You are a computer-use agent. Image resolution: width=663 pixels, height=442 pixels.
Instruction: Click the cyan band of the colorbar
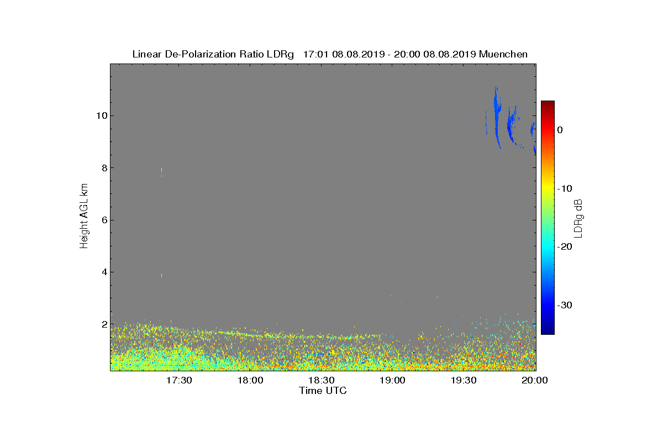[x=548, y=247]
